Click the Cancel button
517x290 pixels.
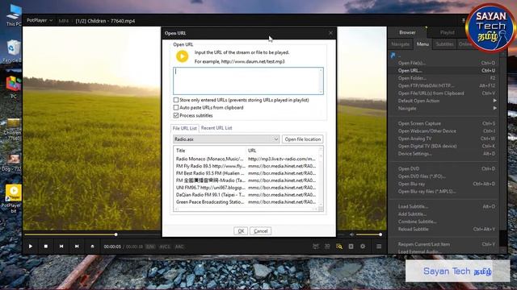[x=260, y=231]
